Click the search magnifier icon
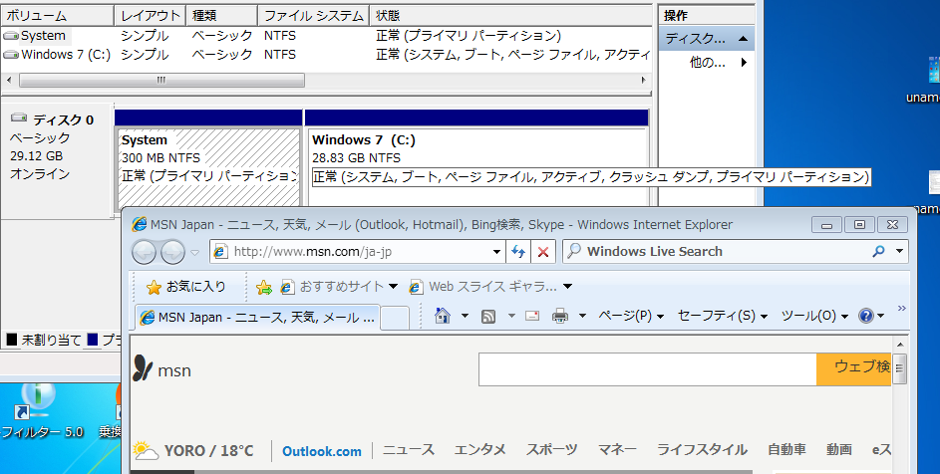Screen dimensions: 940x474 tap(879, 252)
